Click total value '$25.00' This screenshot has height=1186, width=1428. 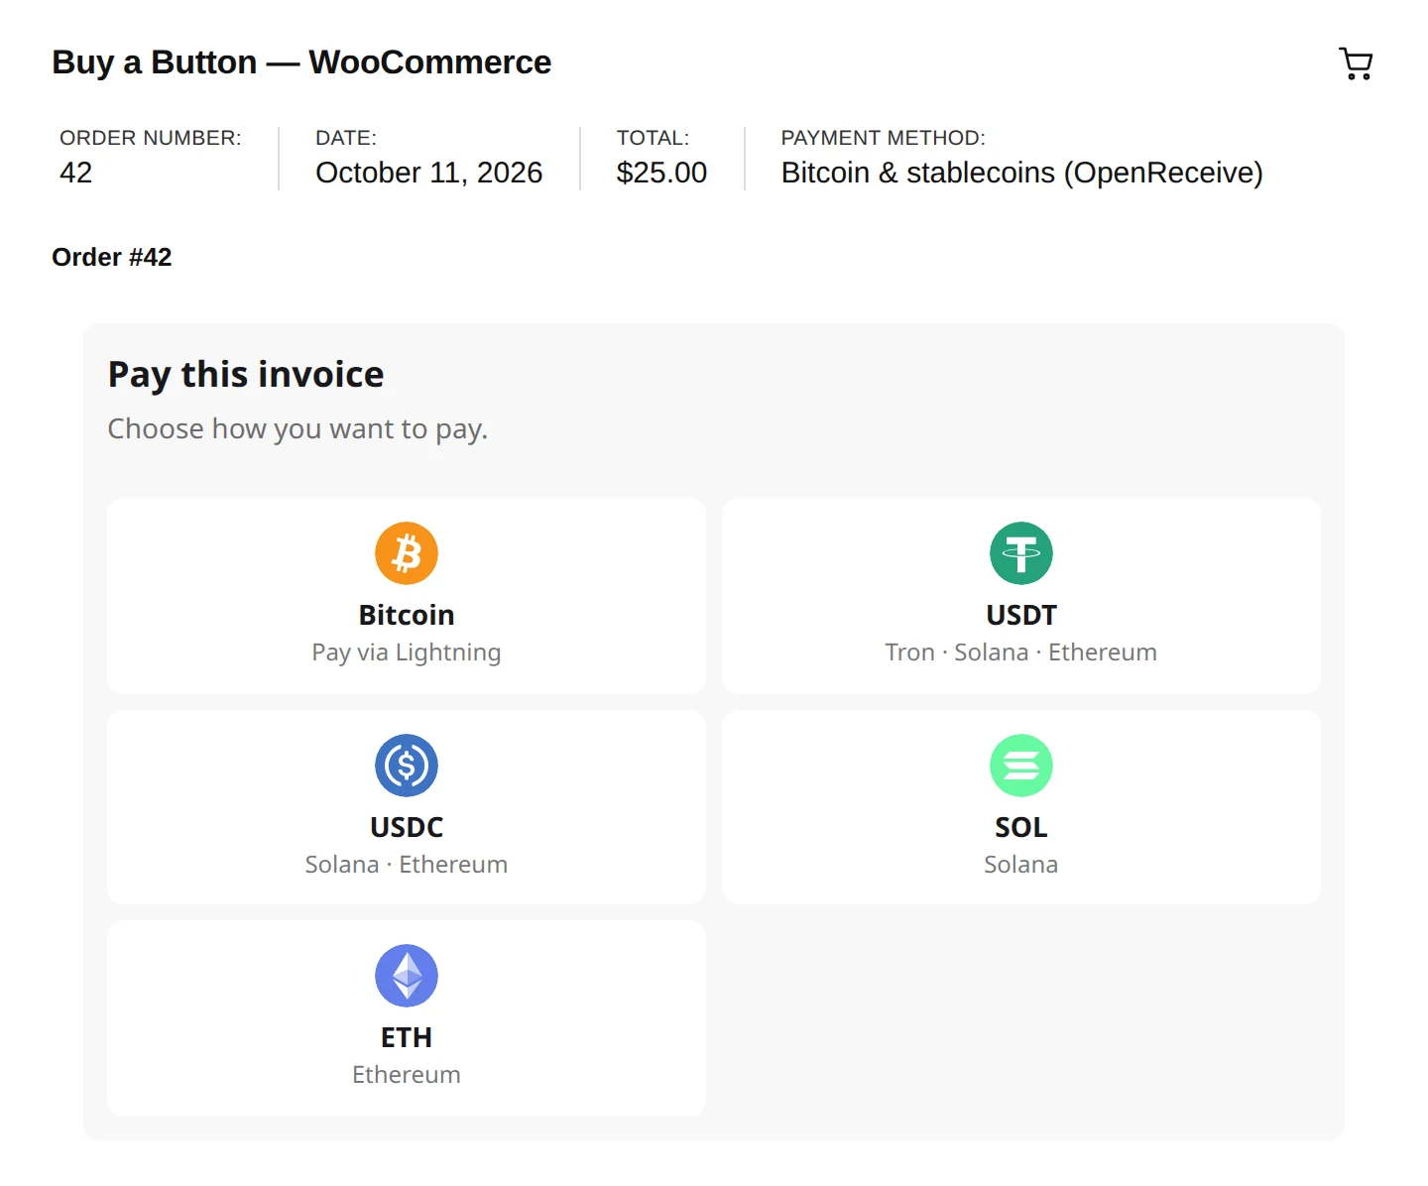click(x=662, y=173)
